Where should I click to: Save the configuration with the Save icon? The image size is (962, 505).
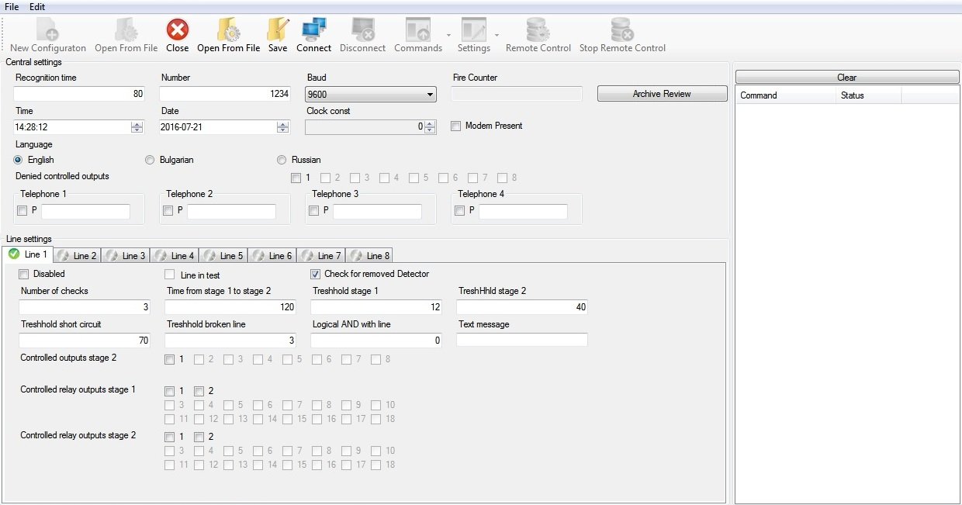pos(278,29)
